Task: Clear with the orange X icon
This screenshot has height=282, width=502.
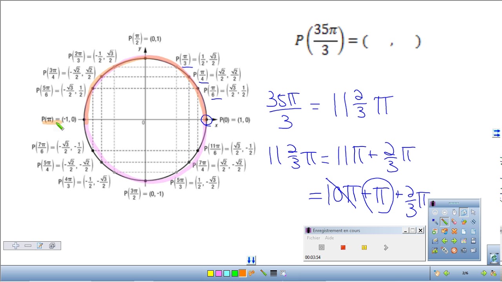Action: [454, 231]
